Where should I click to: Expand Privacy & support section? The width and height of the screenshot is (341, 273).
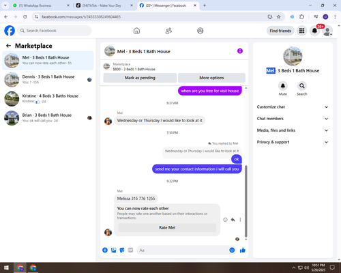click(293, 142)
